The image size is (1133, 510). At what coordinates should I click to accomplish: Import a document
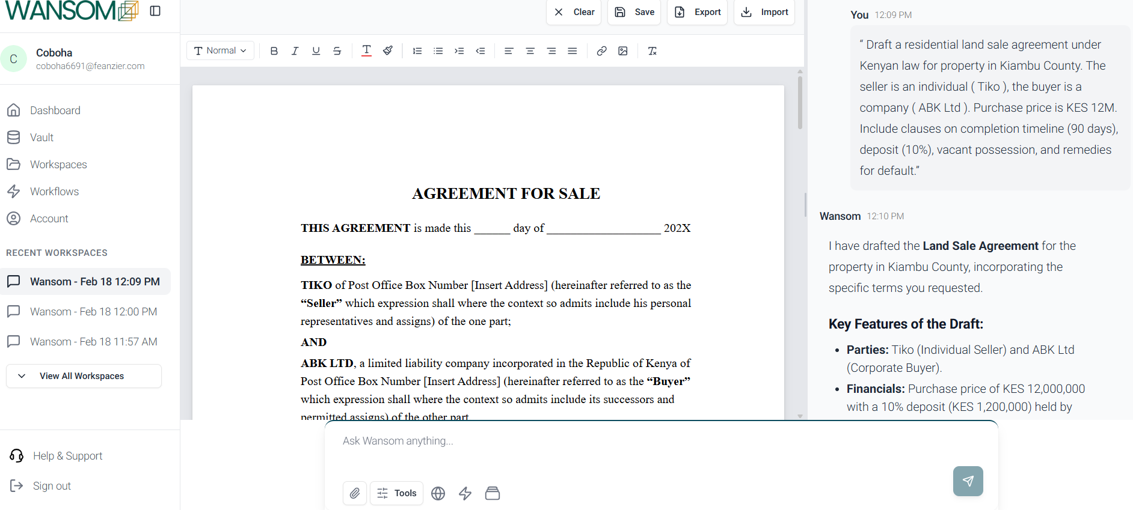[x=764, y=12]
